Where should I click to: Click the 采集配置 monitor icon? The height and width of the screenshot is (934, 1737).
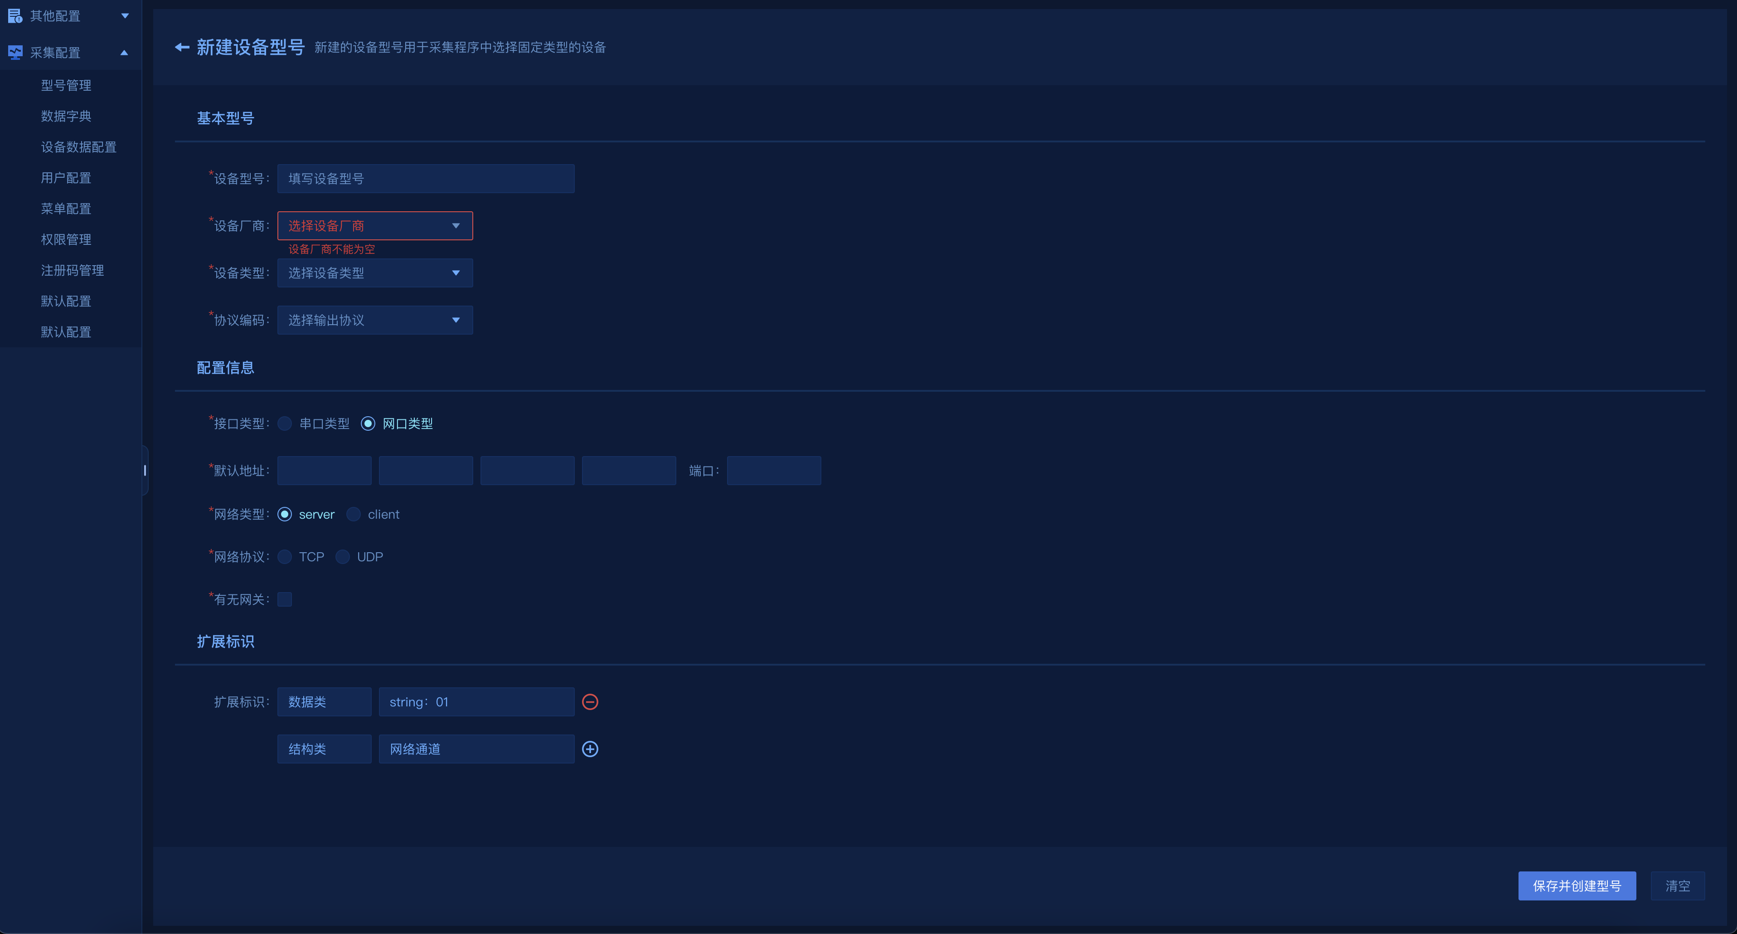tap(15, 53)
